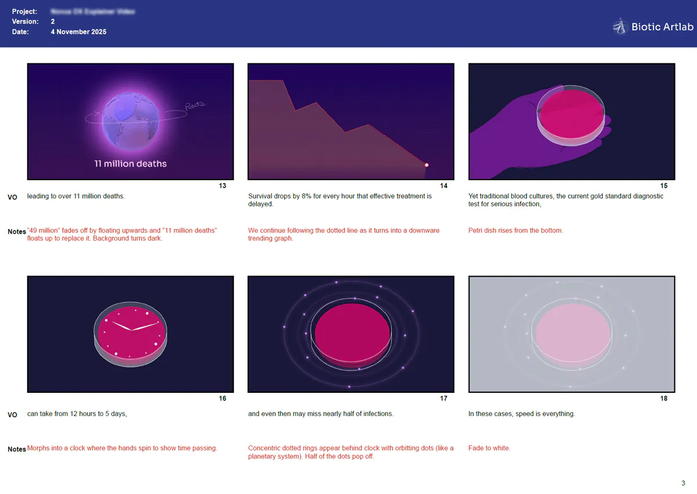The height and width of the screenshot is (494, 697).
Task: Select the red note 'Fade to white.'
Action: pos(490,448)
